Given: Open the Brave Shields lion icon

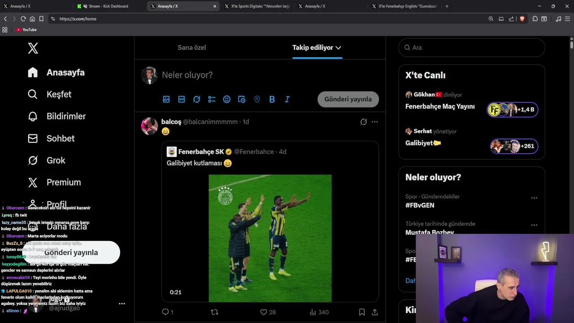Looking at the screenshot, I should (522, 19).
